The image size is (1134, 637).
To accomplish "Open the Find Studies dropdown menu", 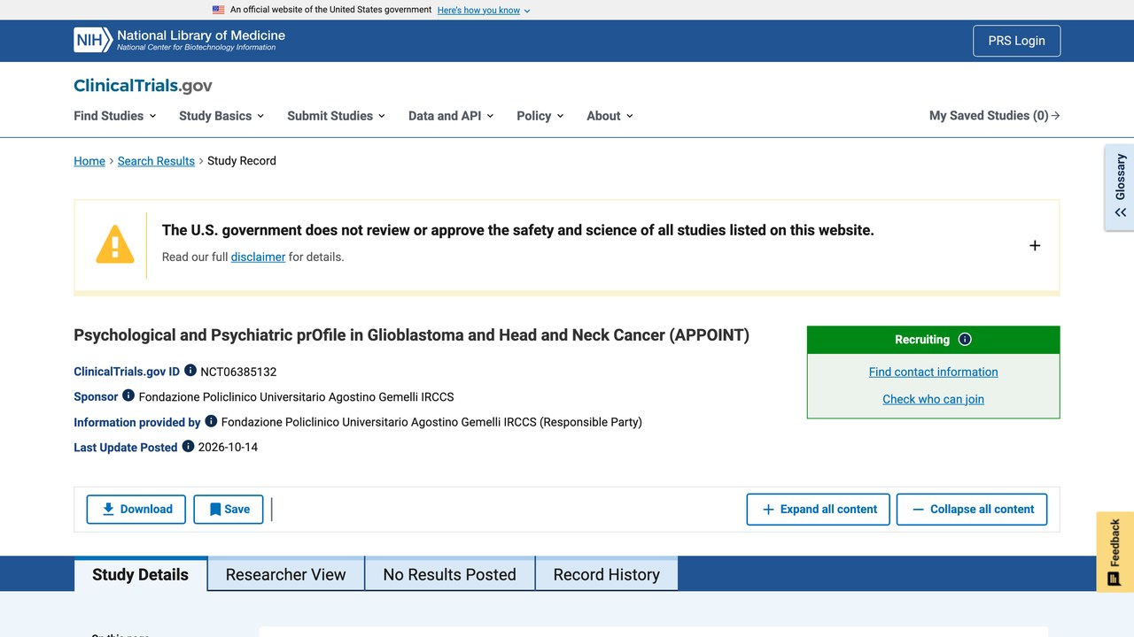I will 115,116.
